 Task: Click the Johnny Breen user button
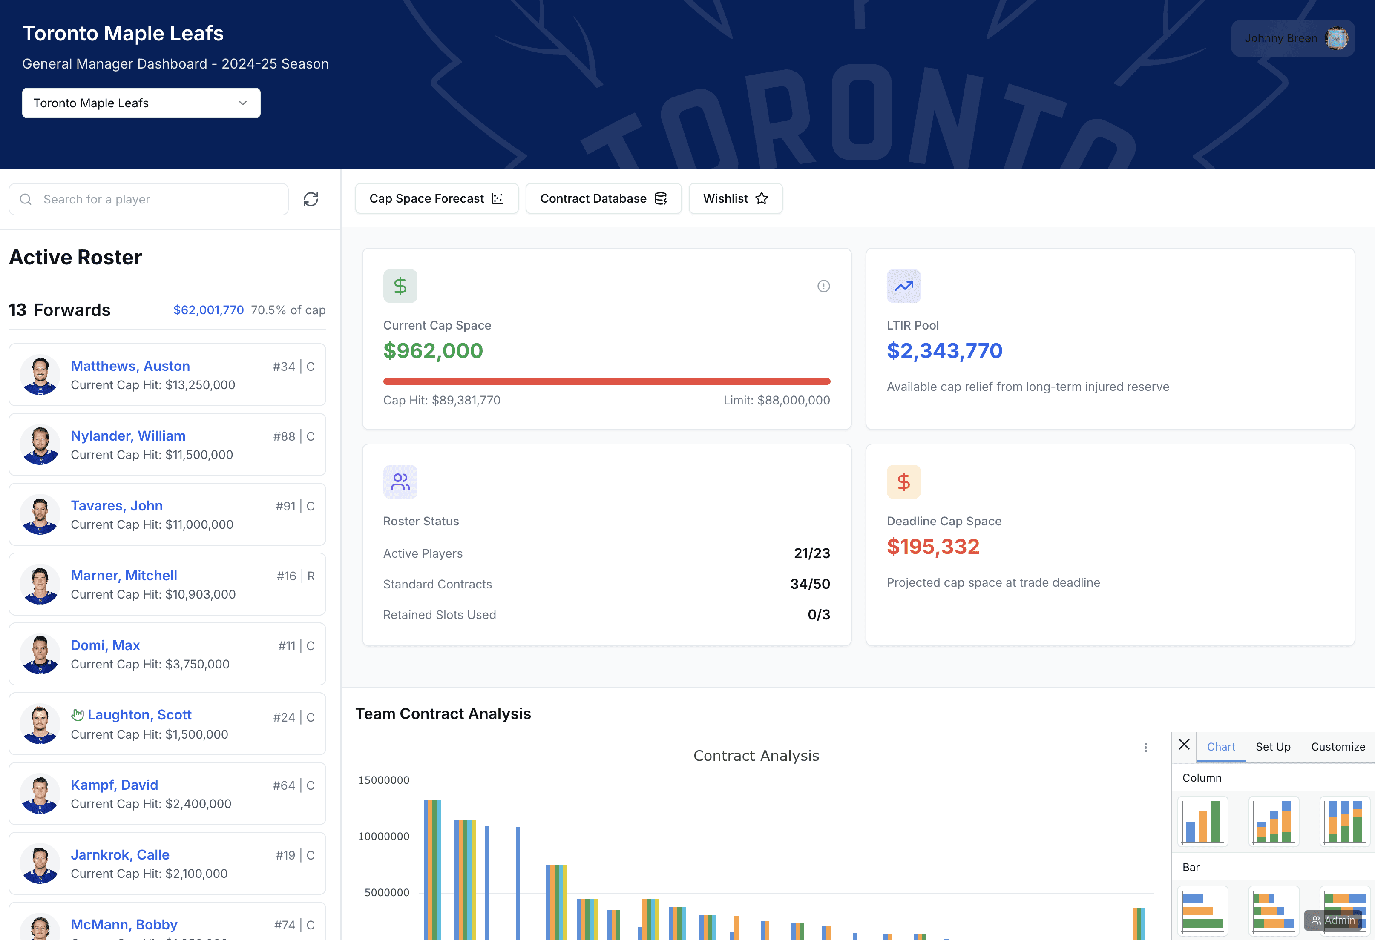1293,38
